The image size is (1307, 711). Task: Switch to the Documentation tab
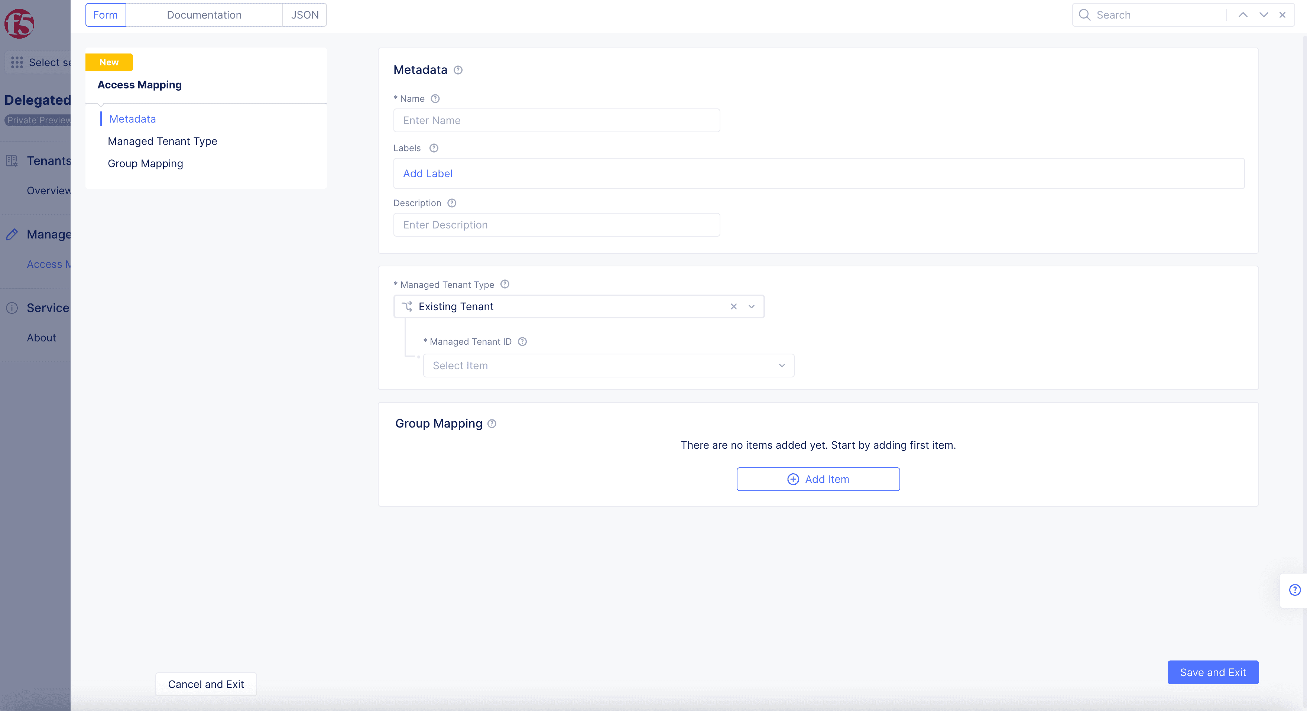(204, 15)
